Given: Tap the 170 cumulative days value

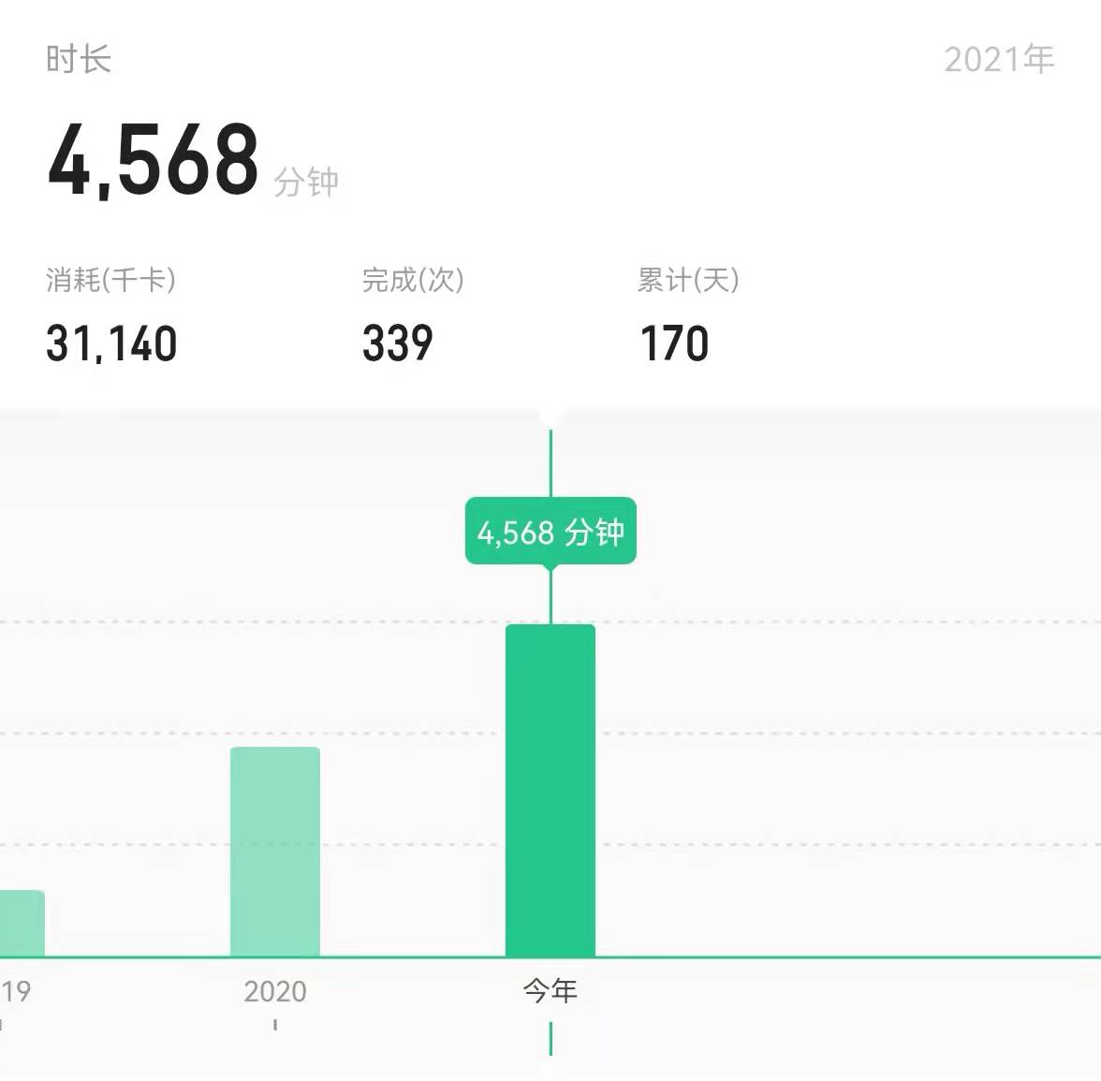Looking at the screenshot, I should [x=674, y=343].
